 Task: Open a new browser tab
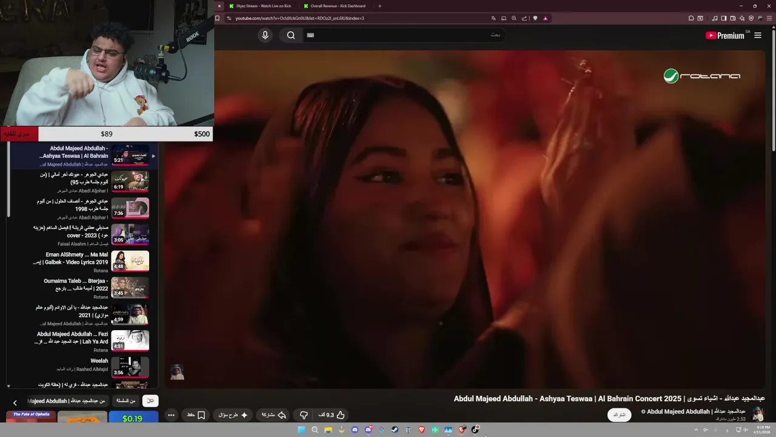(380, 6)
